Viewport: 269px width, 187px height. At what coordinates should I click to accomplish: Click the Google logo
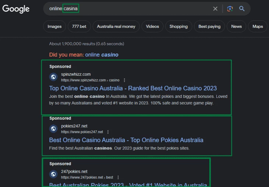pos(16,9)
